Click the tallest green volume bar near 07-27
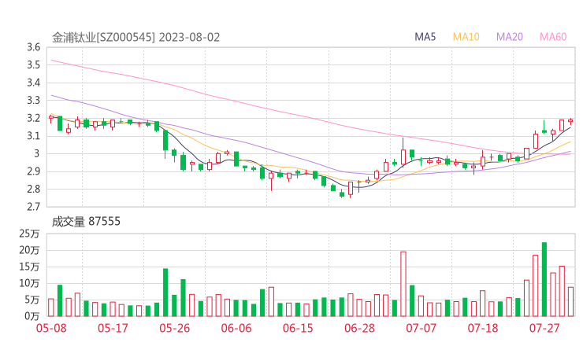This screenshot has height=346, width=583. (544, 279)
